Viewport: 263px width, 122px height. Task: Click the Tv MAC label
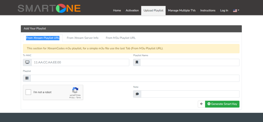pyautogui.click(x=27, y=55)
